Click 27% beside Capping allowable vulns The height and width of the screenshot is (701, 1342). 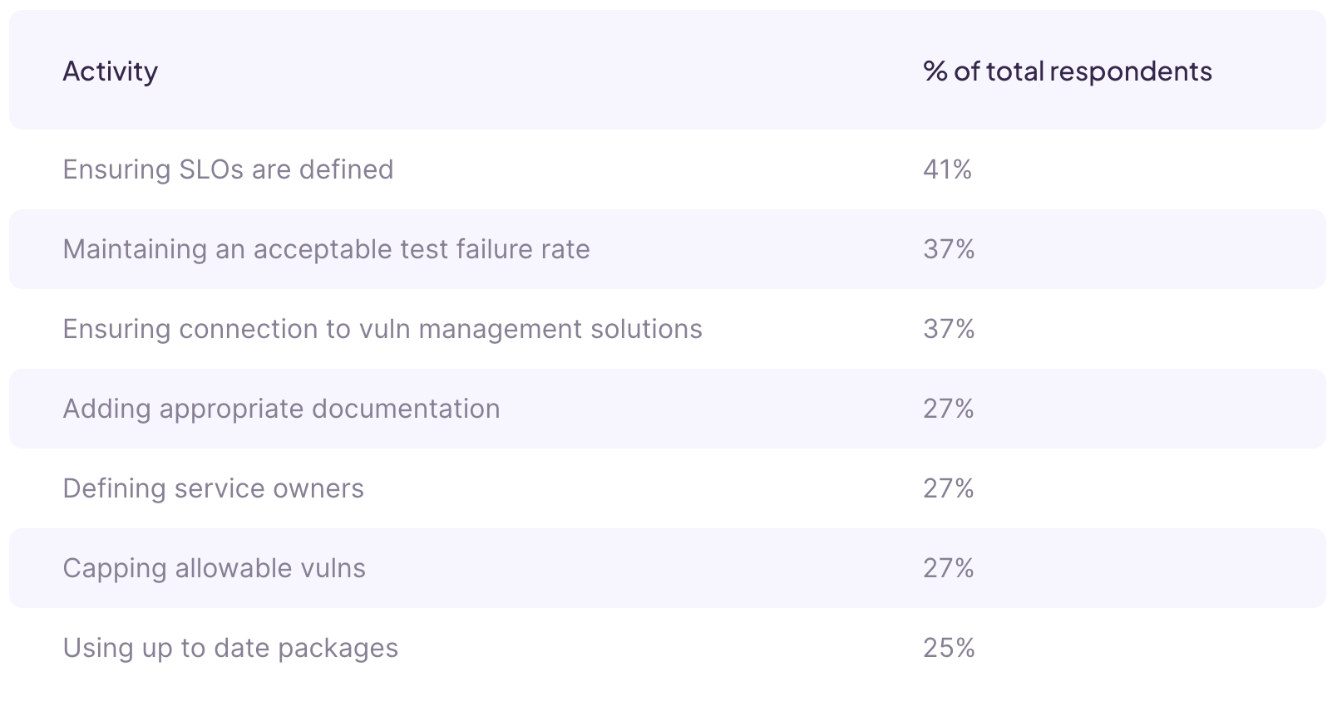pyautogui.click(x=948, y=568)
